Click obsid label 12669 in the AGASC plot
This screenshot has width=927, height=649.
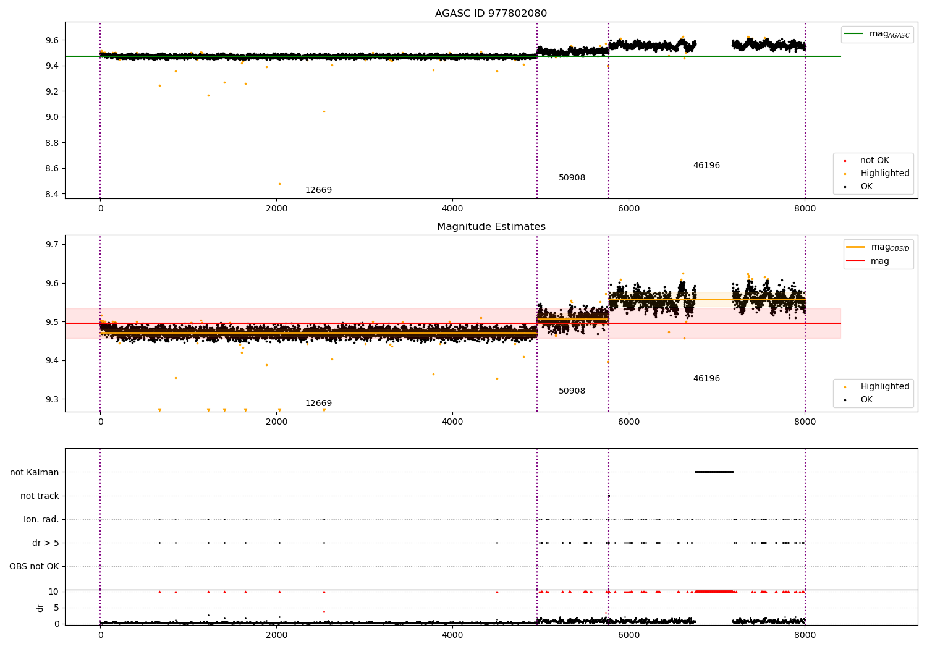click(318, 190)
